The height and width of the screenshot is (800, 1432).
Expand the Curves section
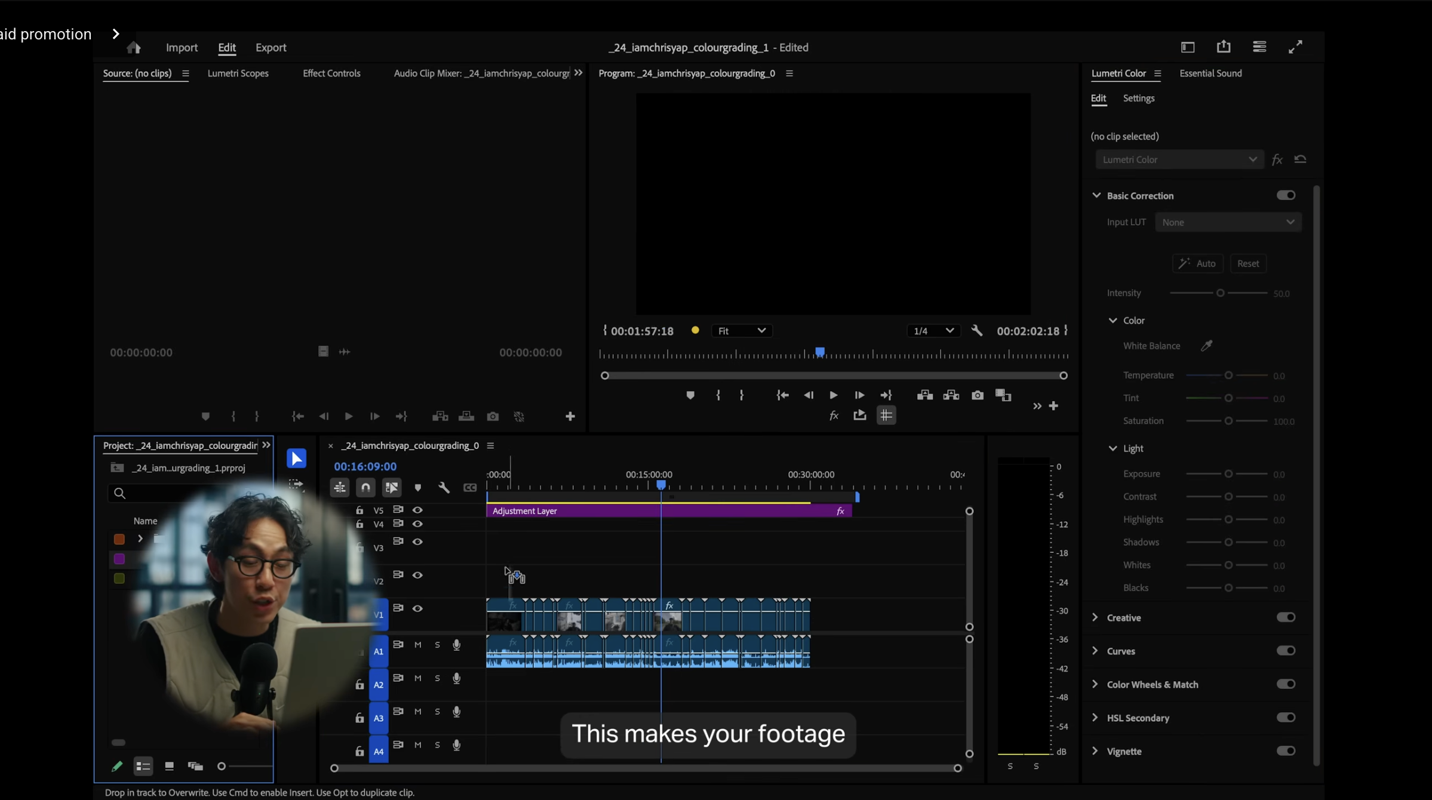(x=1095, y=651)
